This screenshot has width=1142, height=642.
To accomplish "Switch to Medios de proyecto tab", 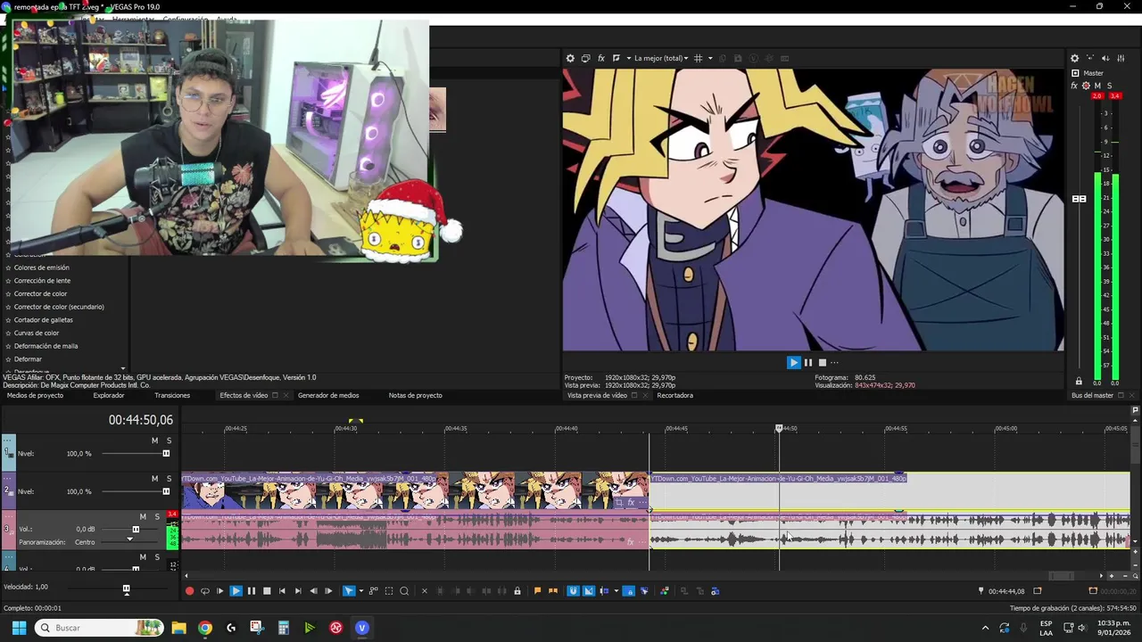I will point(35,395).
